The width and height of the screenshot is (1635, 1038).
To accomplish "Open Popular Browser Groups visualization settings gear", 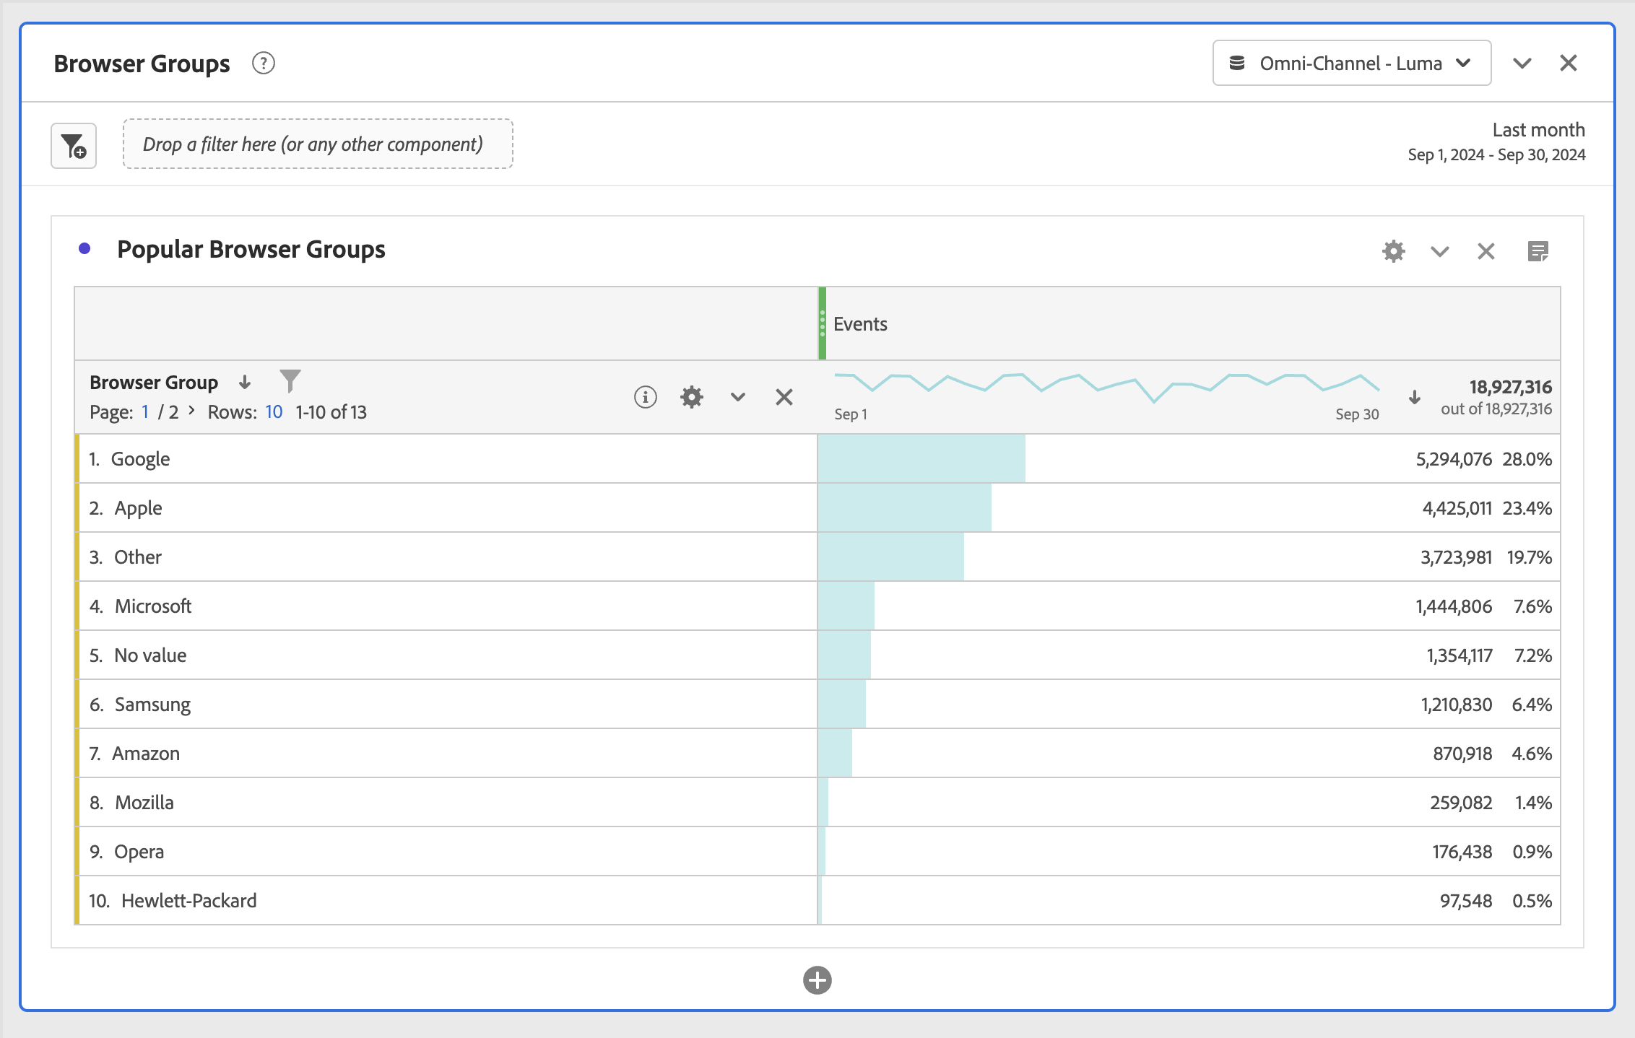I will pos(1393,251).
